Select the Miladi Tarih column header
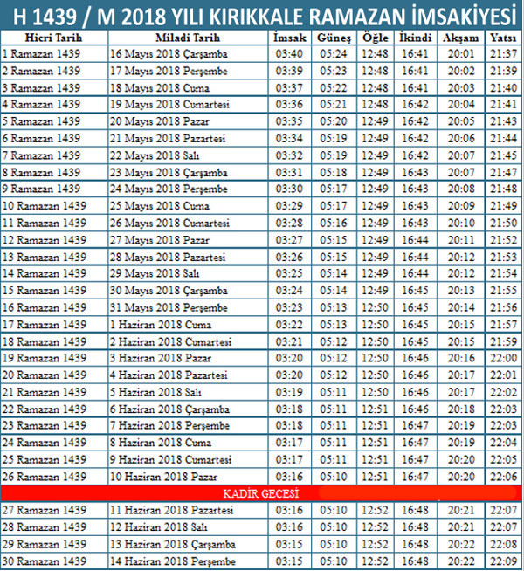 (188, 39)
